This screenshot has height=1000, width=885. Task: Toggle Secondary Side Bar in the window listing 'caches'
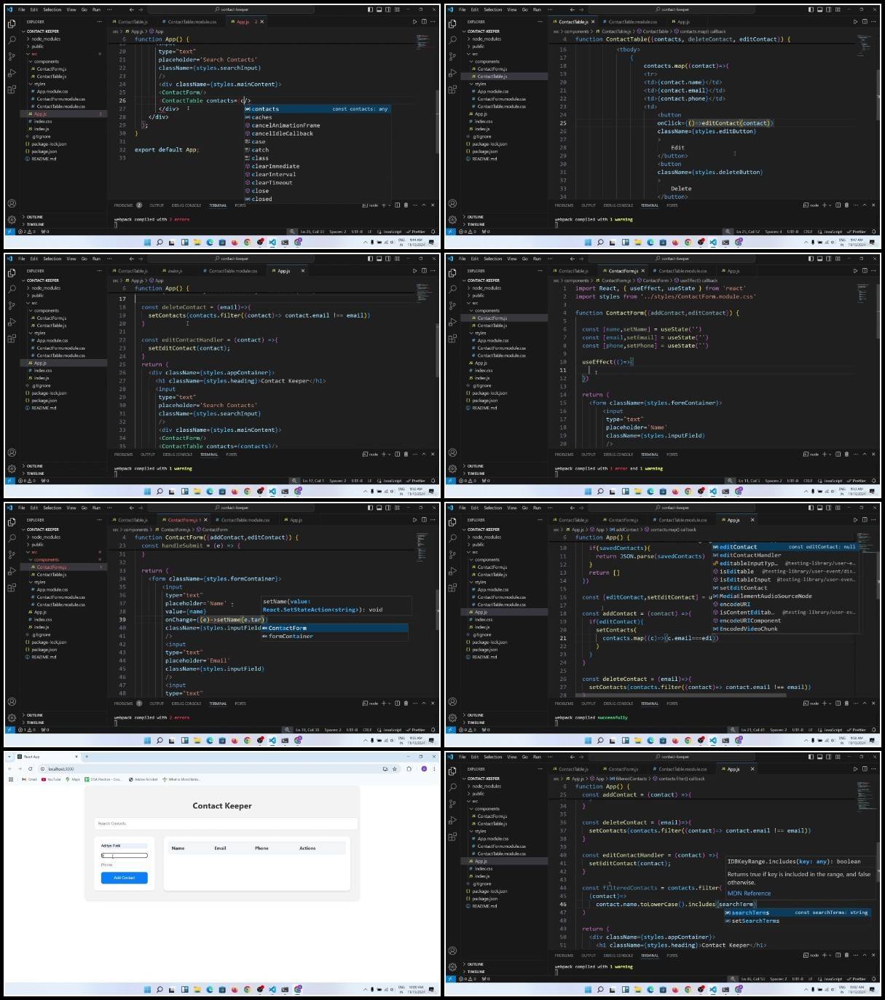click(388, 9)
